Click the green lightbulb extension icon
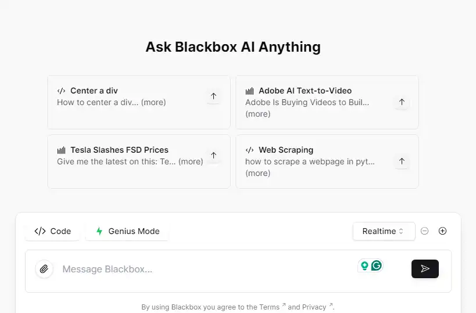476x313 pixels. point(364,266)
